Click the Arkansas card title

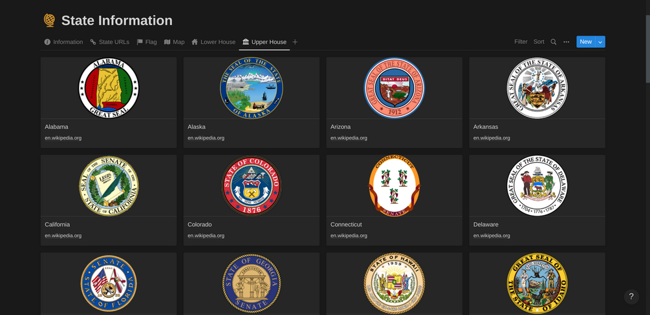(x=486, y=127)
